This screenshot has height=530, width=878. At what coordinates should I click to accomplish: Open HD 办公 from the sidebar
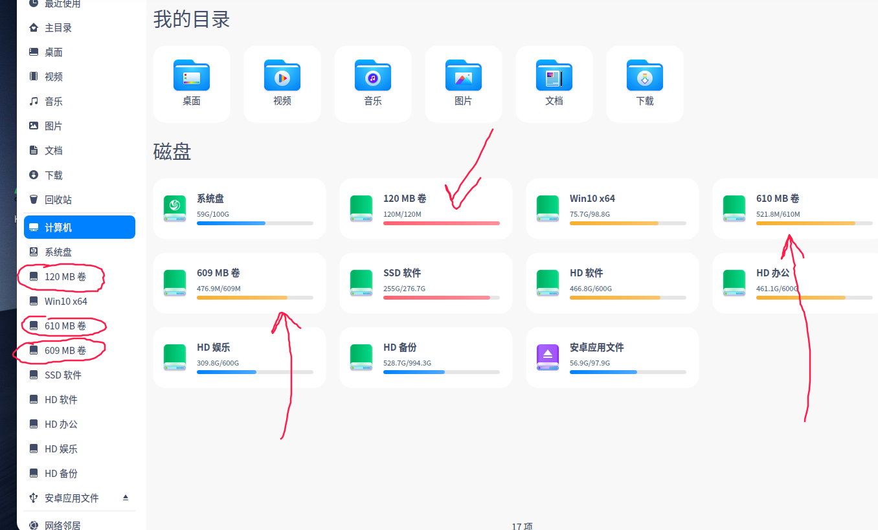80,424
